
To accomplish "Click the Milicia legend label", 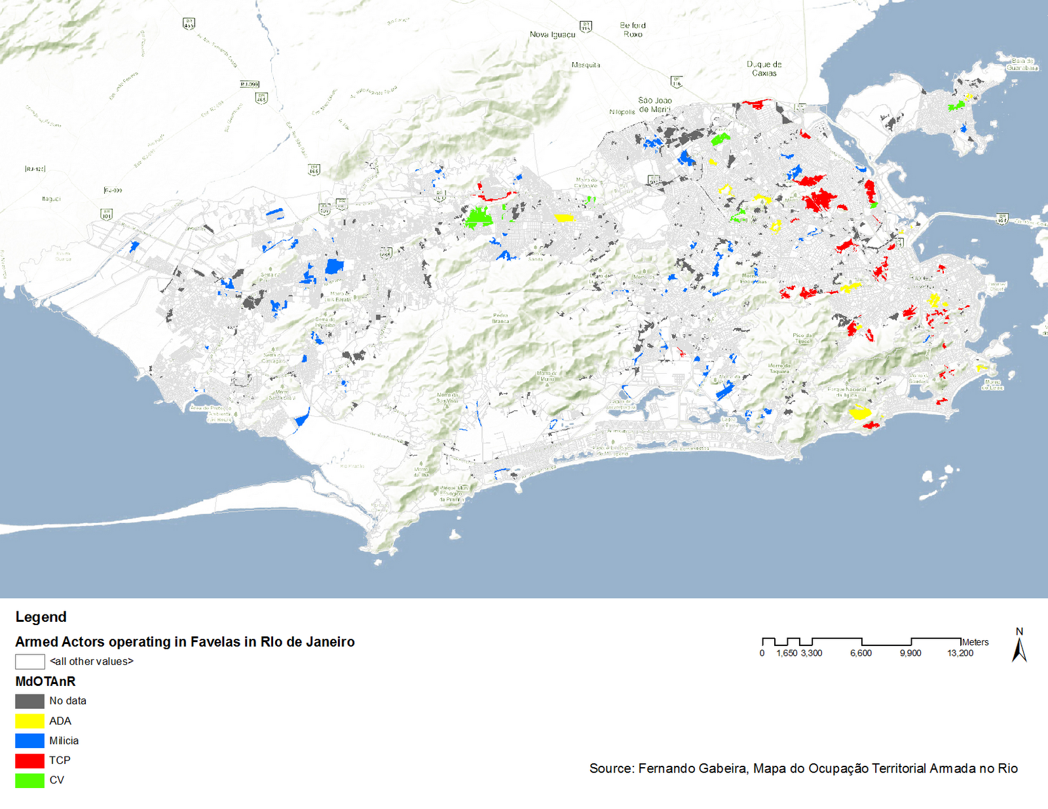I will [x=64, y=741].
